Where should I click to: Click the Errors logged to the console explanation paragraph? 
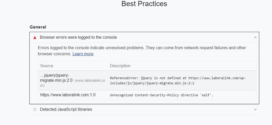click(142, 51)
